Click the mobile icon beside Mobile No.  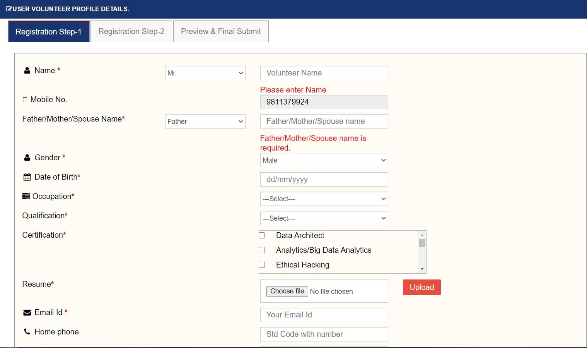(x=25, y=100)
